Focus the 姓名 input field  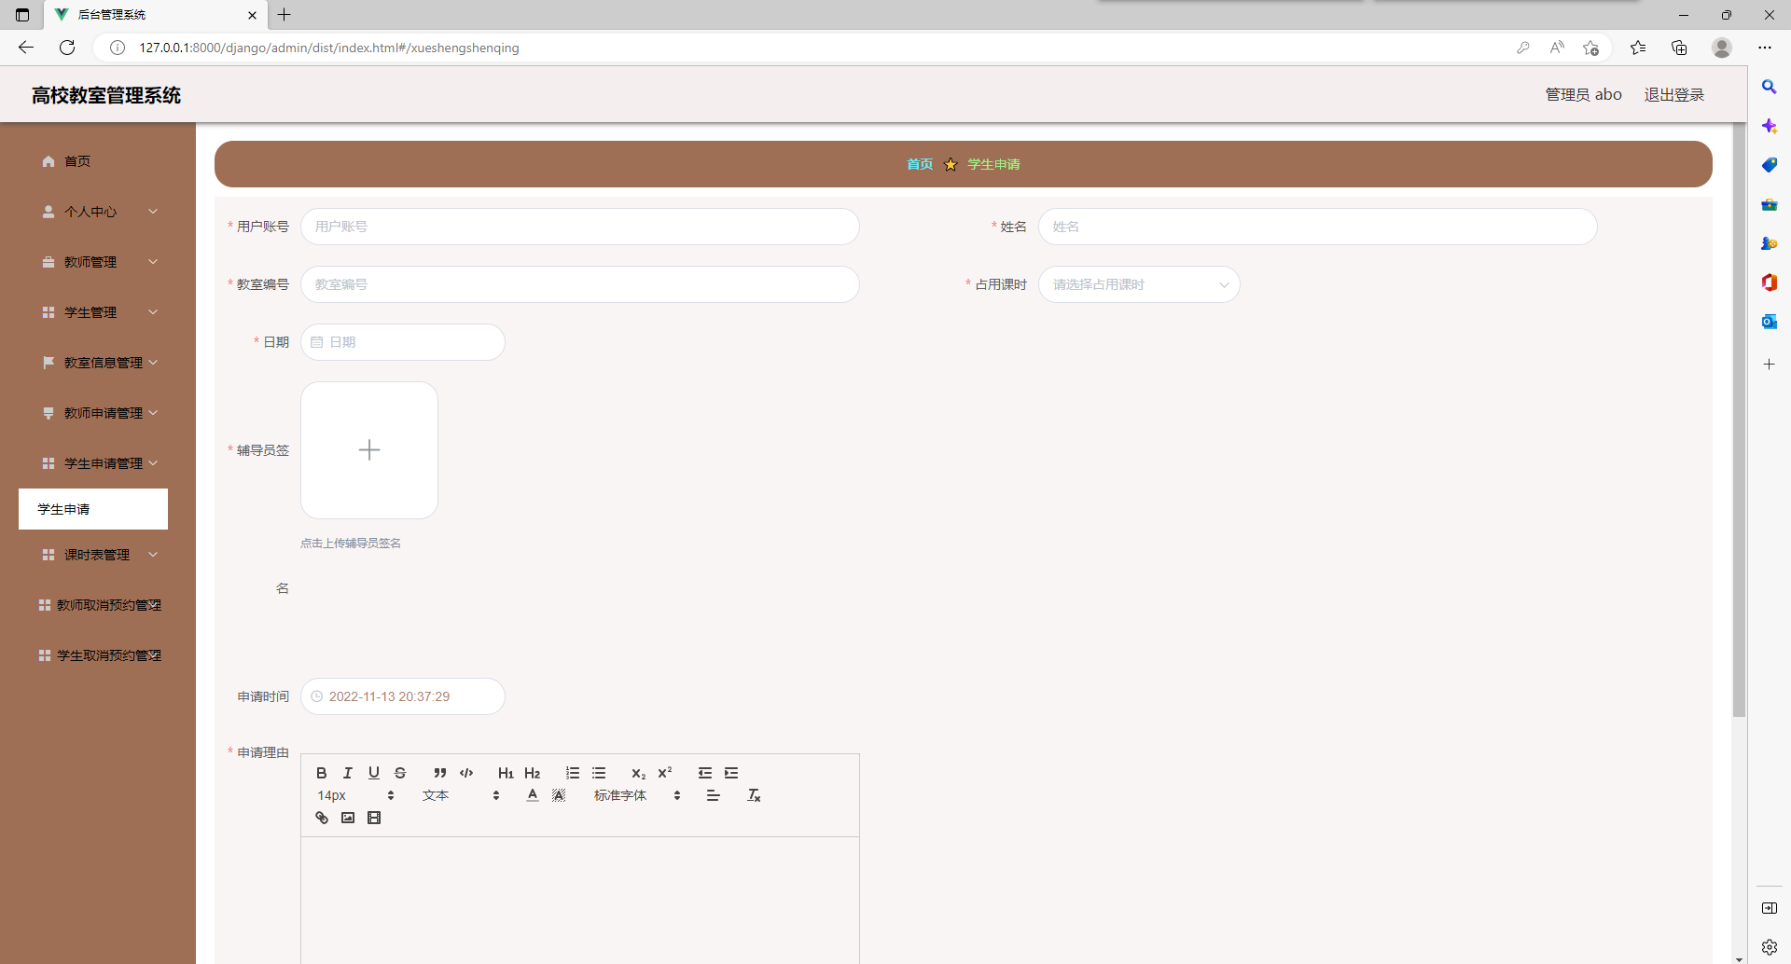coord(1317,227)
